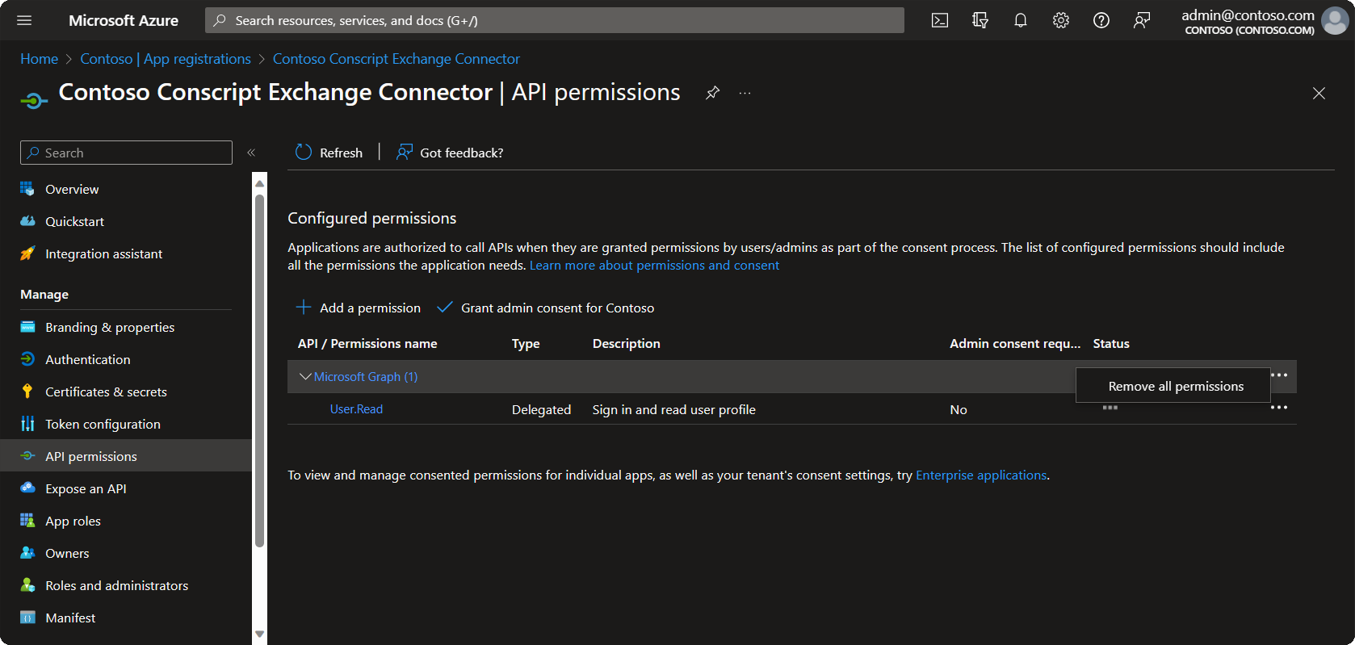
Task: Open the Microsoft Graph (1) link
Action: click(x=366, y=377)
